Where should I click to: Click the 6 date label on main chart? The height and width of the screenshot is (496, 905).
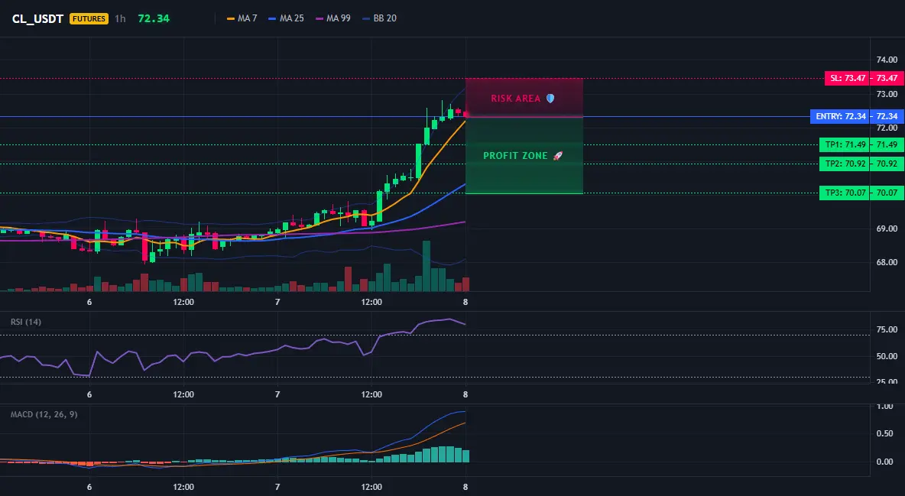[89, 302]
